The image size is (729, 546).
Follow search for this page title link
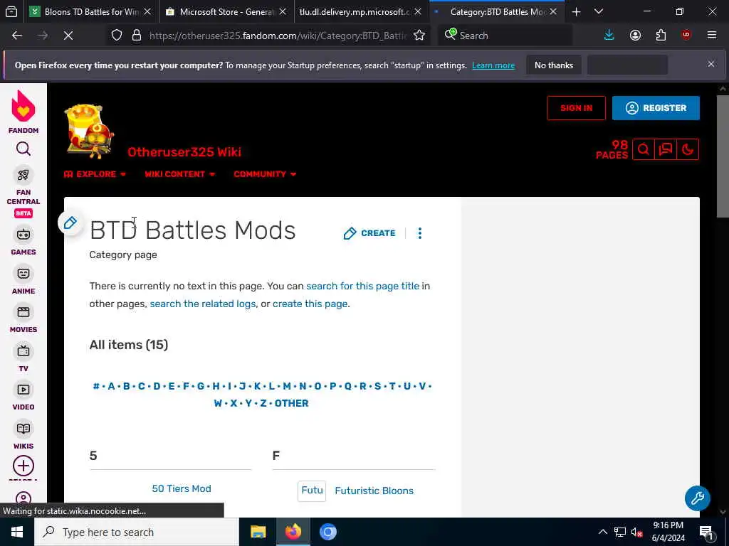(x=362, y=286)
